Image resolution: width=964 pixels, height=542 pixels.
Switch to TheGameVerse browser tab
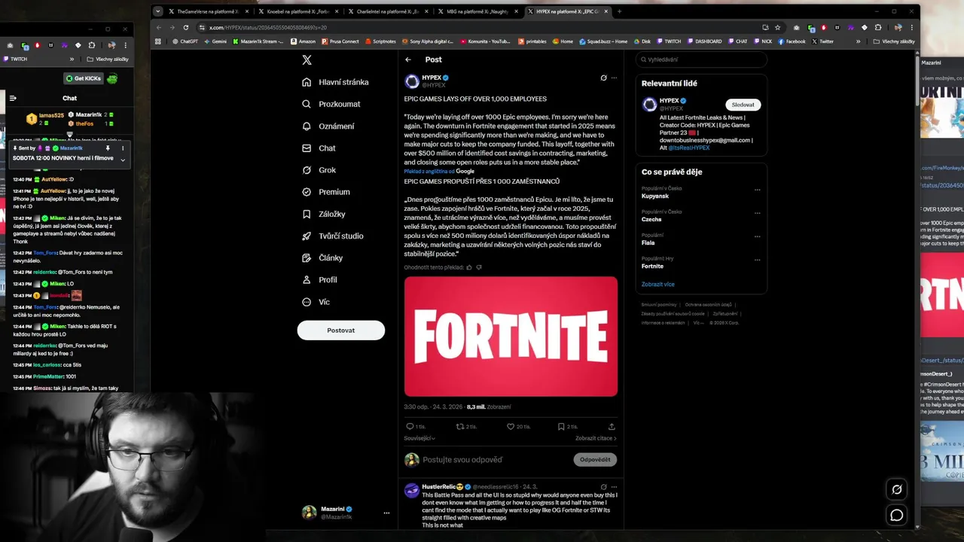[x=208, y=11]
